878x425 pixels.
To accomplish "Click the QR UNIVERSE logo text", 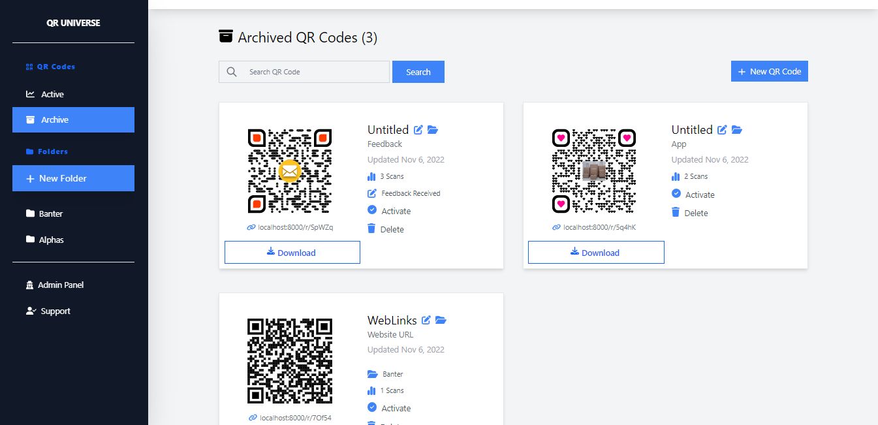I will pyautogui.click(x=73, y=22).
